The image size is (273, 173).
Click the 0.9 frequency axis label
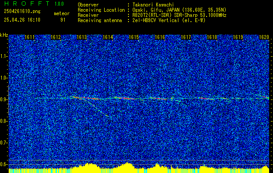pos(4,99)
